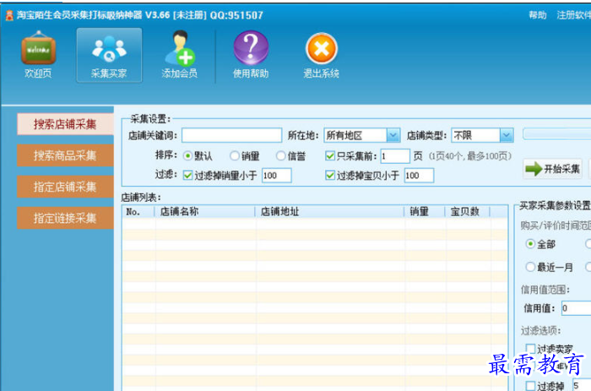Toggle the 只采集前 checkbox
The height and width of the screenshot is (391, 591).
click(x=330, y=155)
